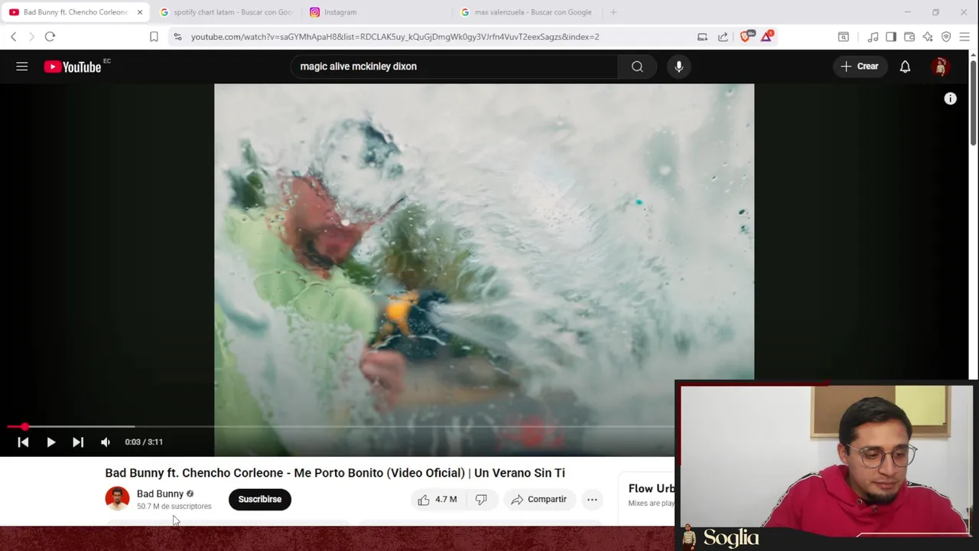Skip to previous video in playlist

point(23,442)
